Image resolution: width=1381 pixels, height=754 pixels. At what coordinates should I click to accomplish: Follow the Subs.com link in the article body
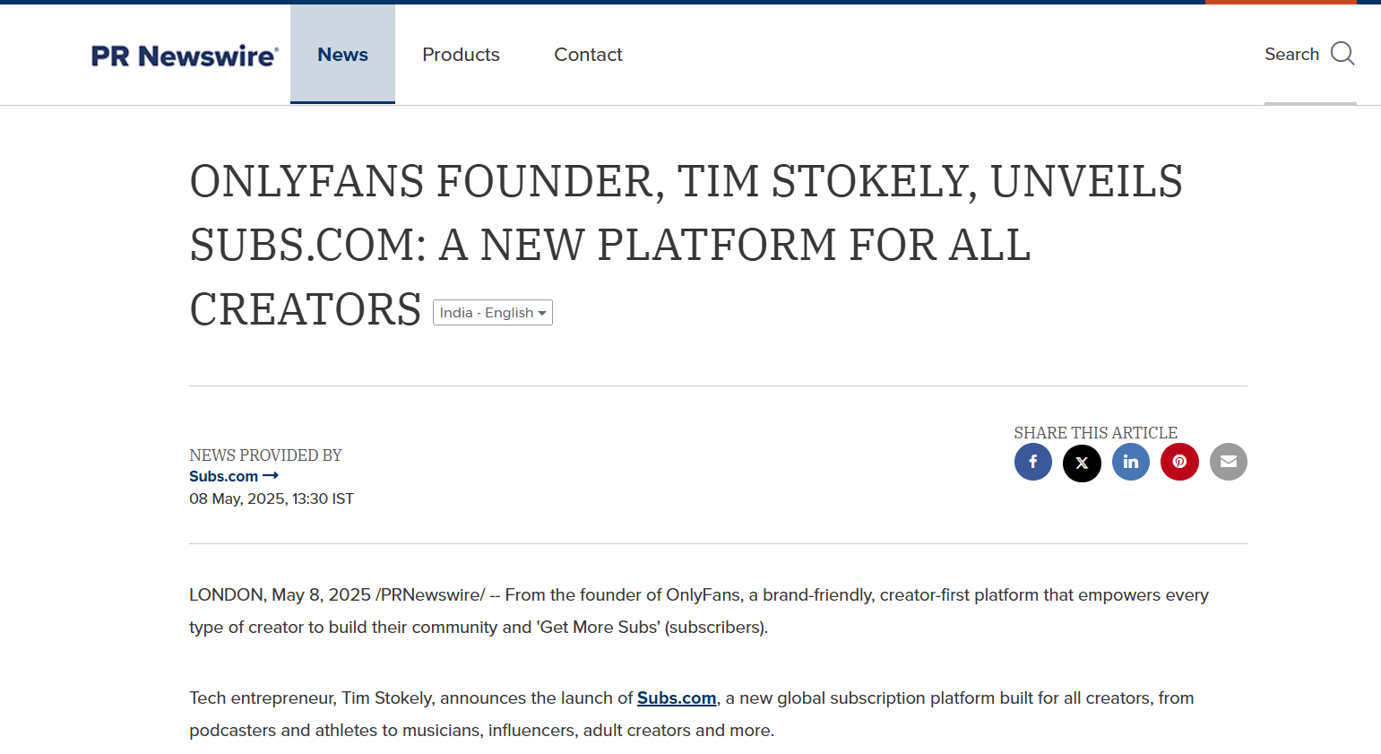[x=677, y=698]
